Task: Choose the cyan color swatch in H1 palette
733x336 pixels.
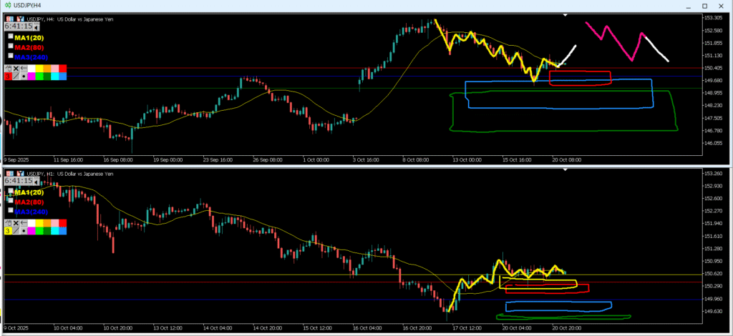Action: 54,231
